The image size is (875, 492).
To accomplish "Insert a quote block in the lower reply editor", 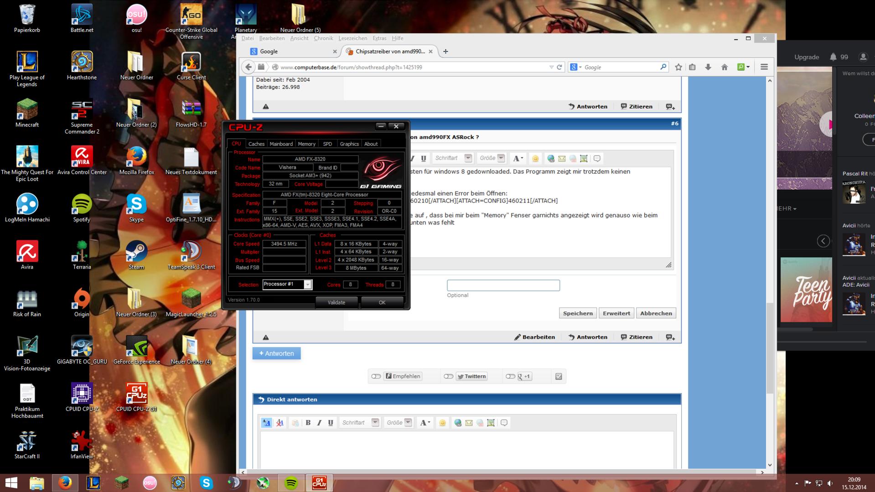I will (x=504, y=423).
